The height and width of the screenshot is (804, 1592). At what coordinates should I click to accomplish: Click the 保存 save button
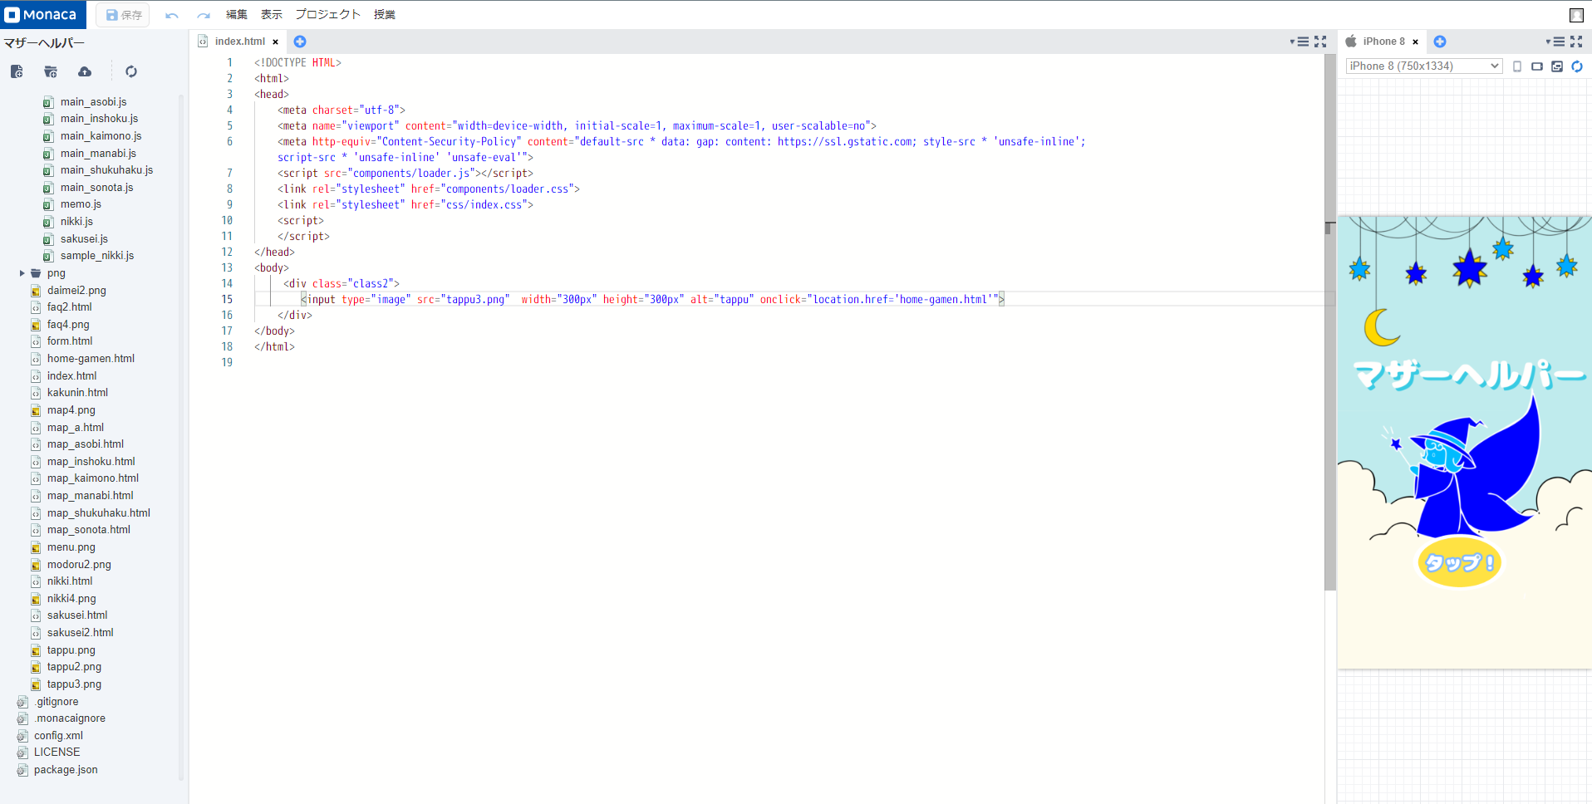coord(123,15)
